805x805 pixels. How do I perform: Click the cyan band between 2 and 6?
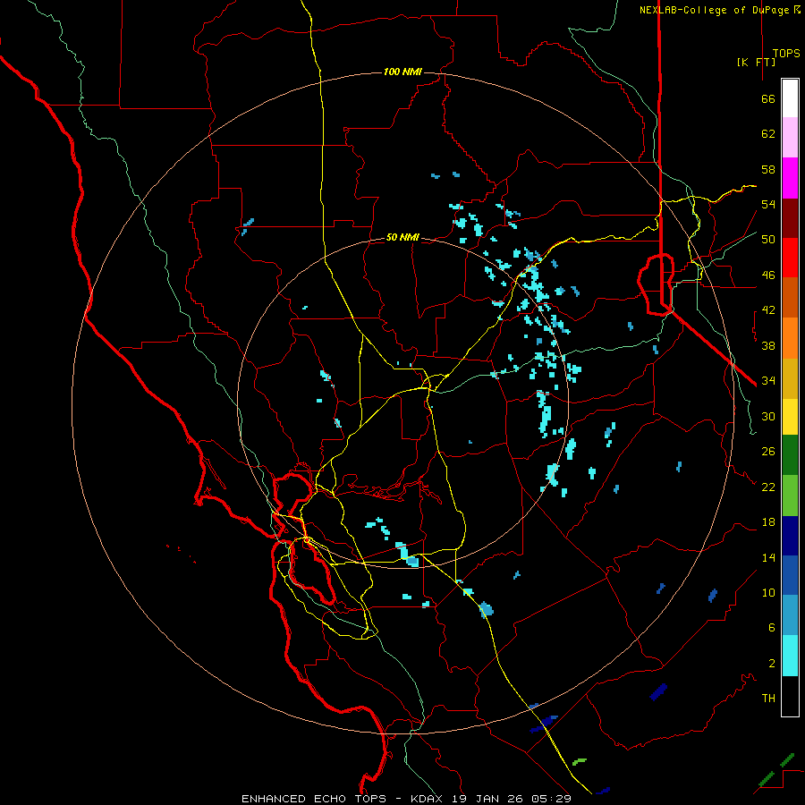click(x=790, y=655)
